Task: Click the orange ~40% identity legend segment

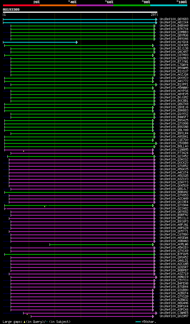Action: tap(58, 5)
